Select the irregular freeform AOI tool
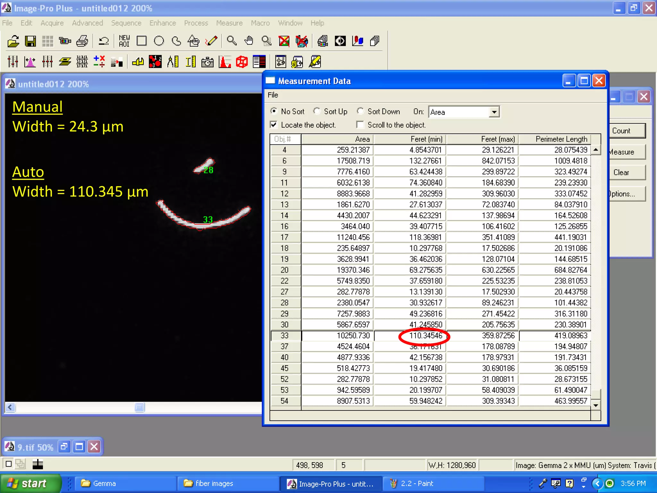This screenshot has height=493, width=657. click(176, 41)
